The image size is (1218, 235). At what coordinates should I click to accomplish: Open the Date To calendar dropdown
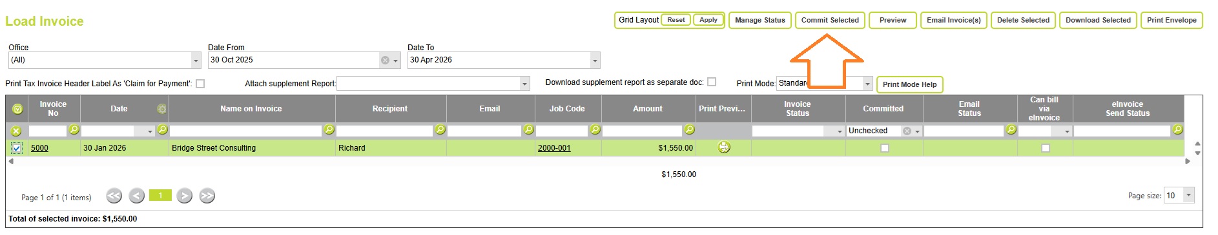pyautogui.click(x=595, y=61)
